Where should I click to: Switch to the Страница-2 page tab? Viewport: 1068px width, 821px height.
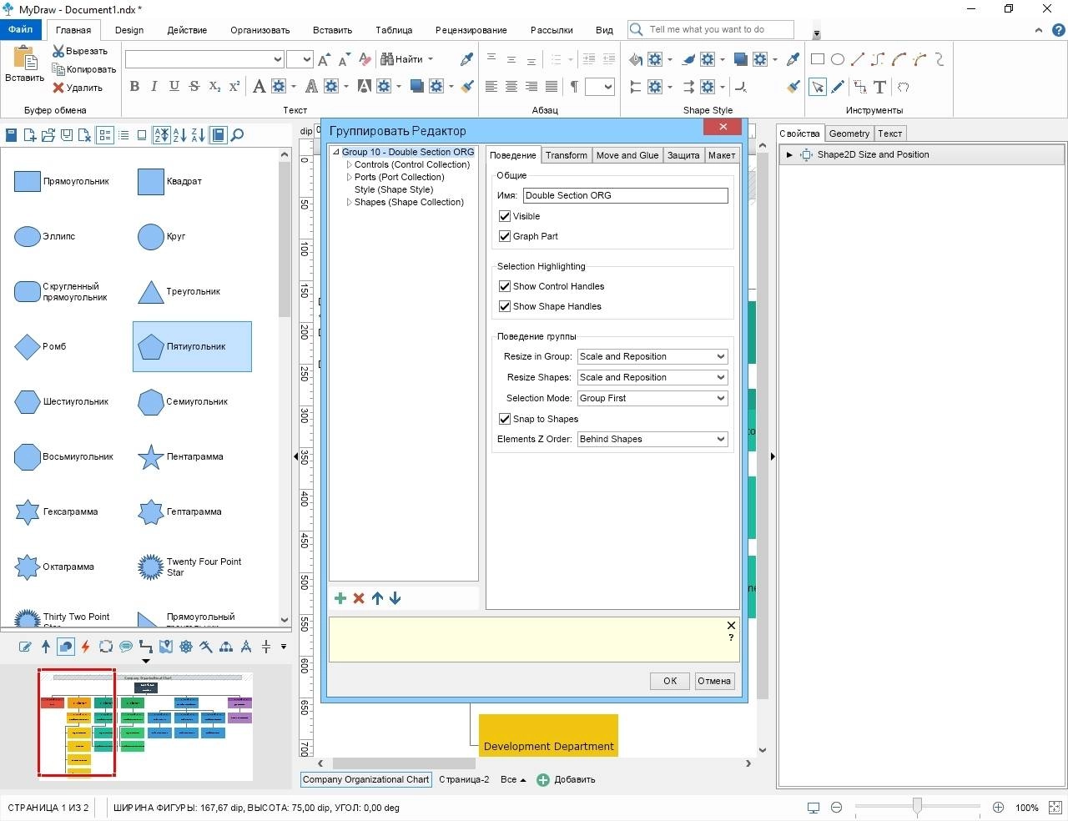tap(464, 780)
